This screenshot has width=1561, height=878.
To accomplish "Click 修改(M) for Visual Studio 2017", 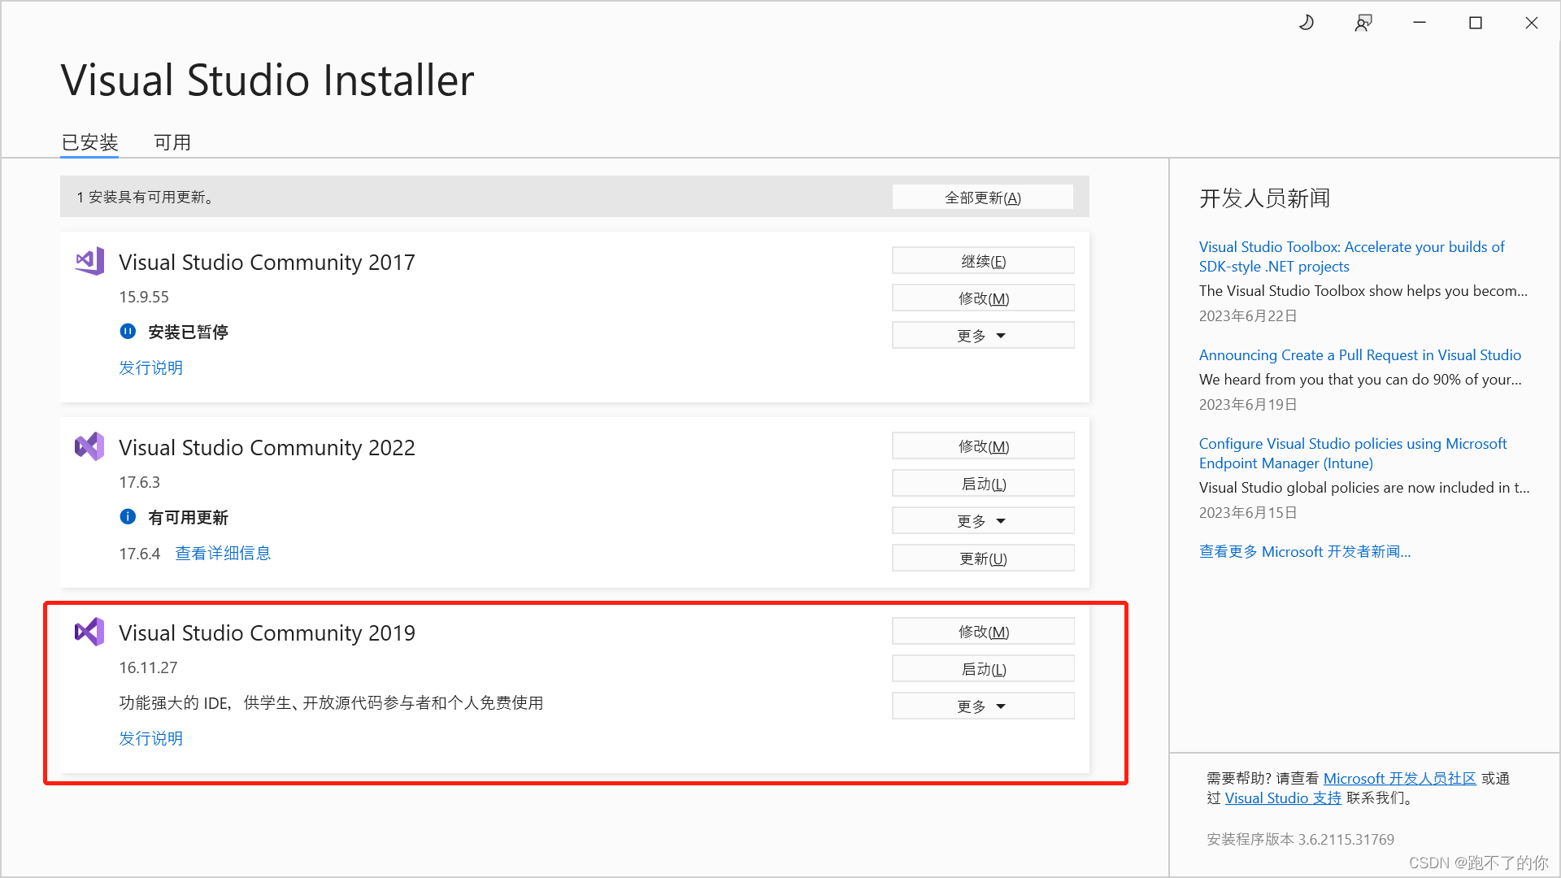I will (x=983, y=298).
